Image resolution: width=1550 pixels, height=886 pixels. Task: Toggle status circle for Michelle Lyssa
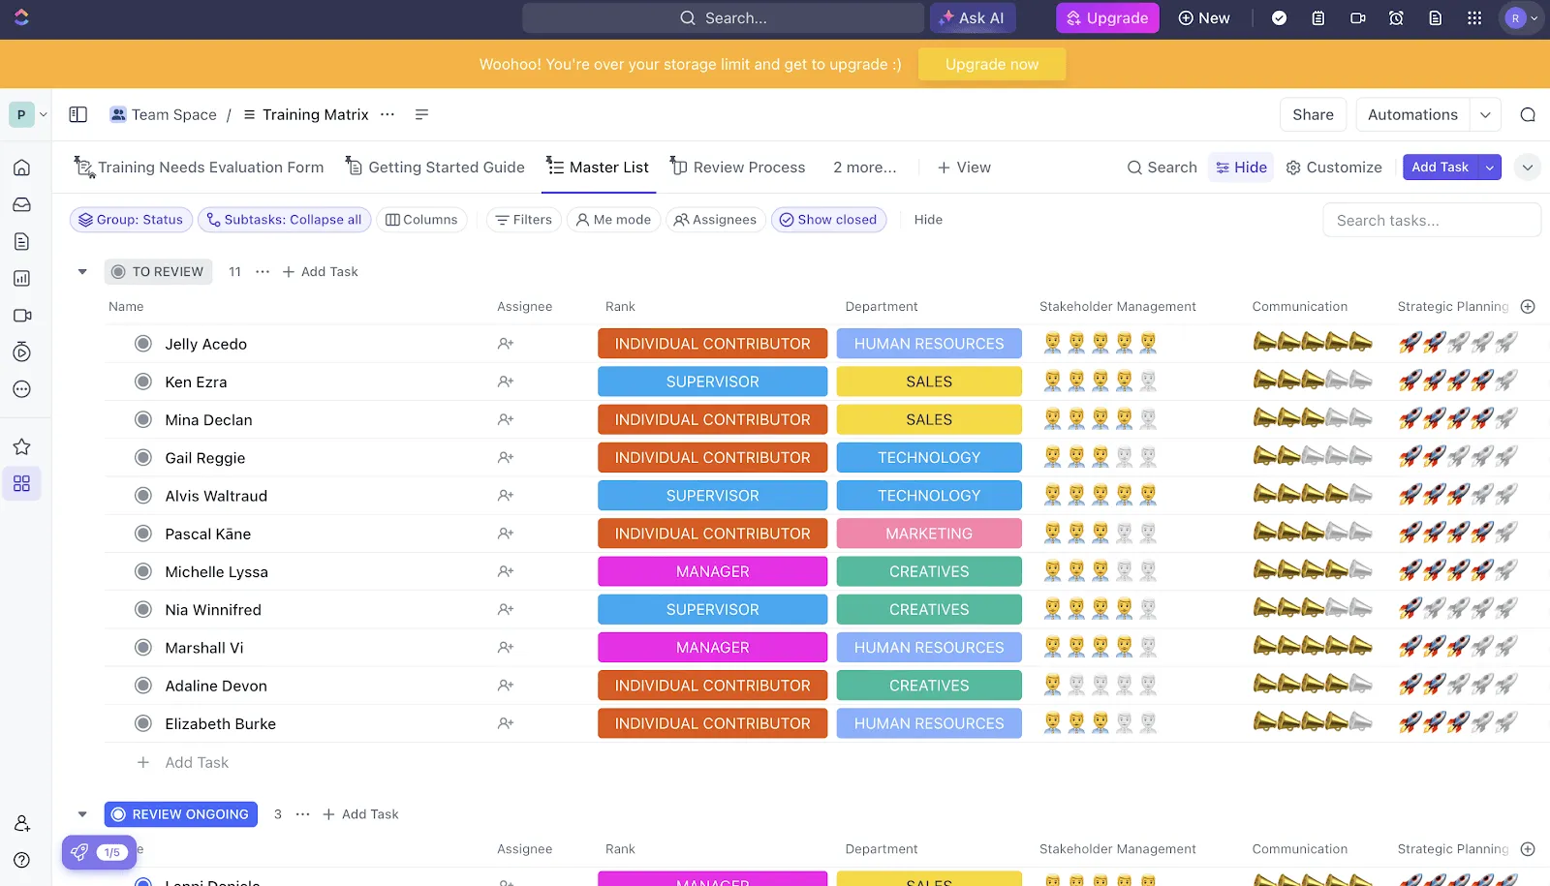[x=143, y=571]
